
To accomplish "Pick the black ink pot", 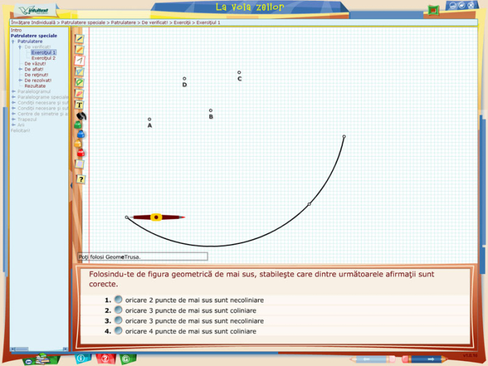I will pos(82,116).
